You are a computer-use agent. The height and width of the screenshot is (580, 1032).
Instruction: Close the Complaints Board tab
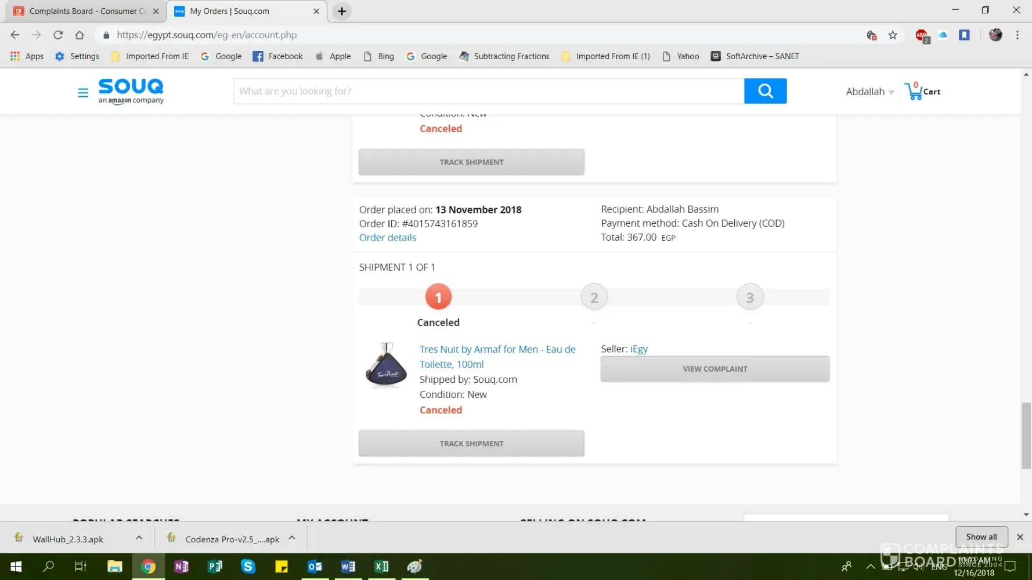pos(156,11)
